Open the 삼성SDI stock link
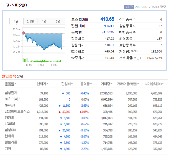Screen dimensions: 169x155 pos(10,130)
